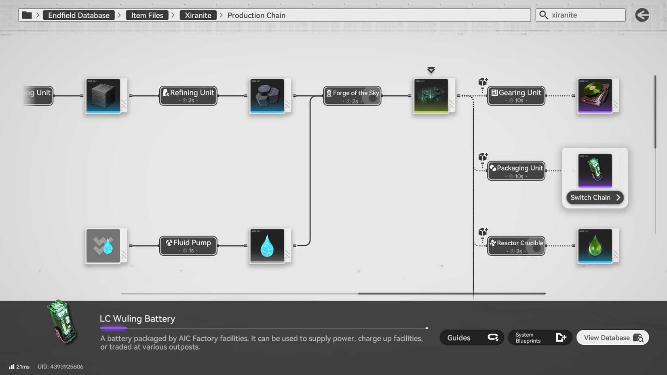Toggle the add-box icon above Gearing Unit
Image resolution: width=667 pixels, height=375 pixels.
pos(483,82)
